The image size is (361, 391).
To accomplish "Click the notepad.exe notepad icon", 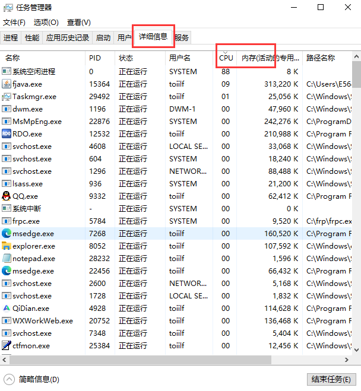I will pos(7,258).
